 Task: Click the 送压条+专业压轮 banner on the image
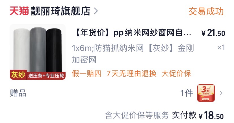(46, 76)
